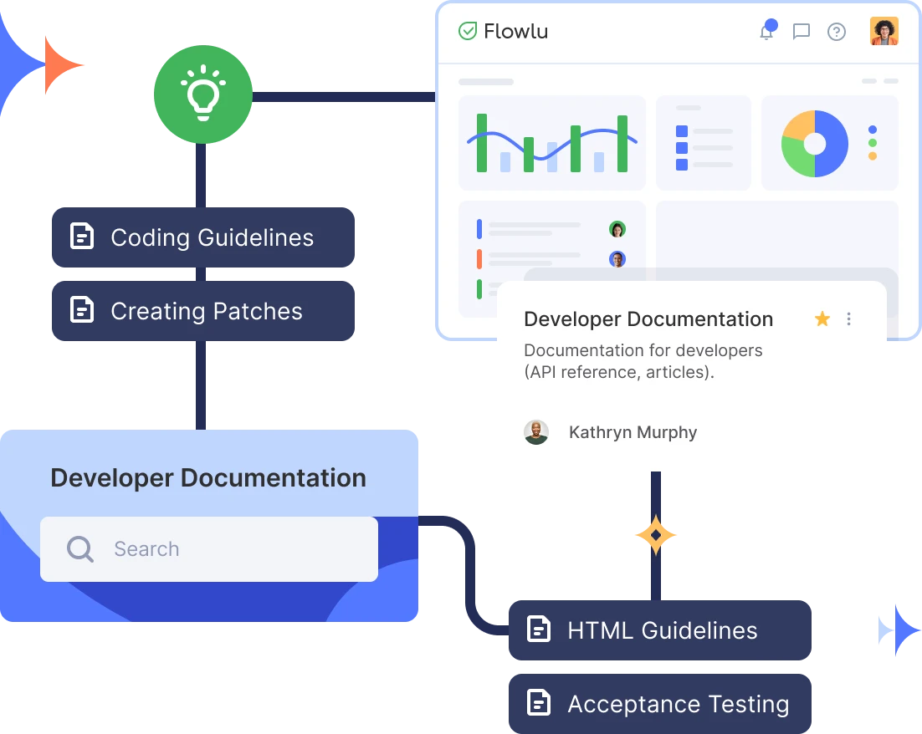Viewport: 922px width, 734px height.
Task: Click the Flowlu shield logo
Action: point(468,31)
